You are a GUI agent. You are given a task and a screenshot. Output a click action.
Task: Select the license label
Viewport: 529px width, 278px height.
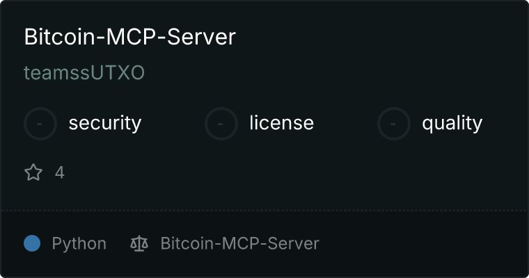(x=281, y=122)
